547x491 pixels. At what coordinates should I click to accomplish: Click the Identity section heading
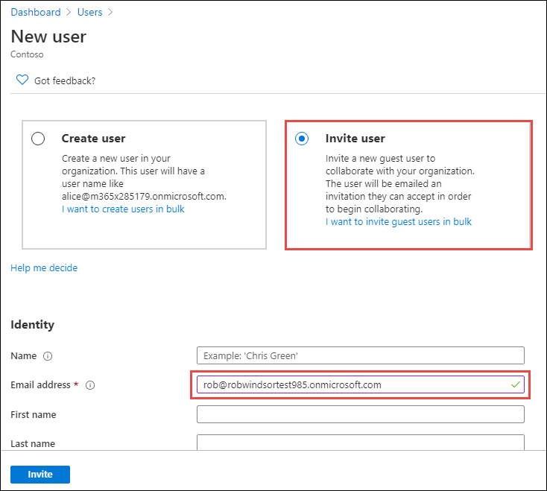coord(33,325)
